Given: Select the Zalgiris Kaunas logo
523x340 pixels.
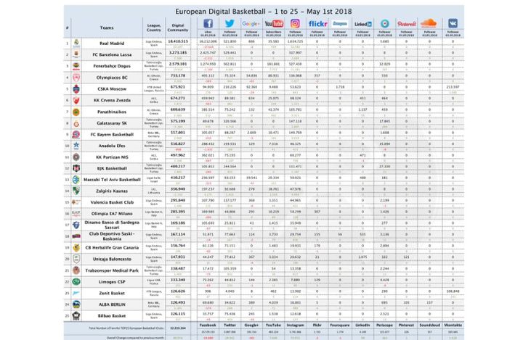Looking at the screenshot, I should [76, 191].
